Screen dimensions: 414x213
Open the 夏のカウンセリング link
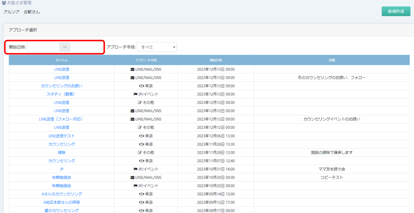61,211
